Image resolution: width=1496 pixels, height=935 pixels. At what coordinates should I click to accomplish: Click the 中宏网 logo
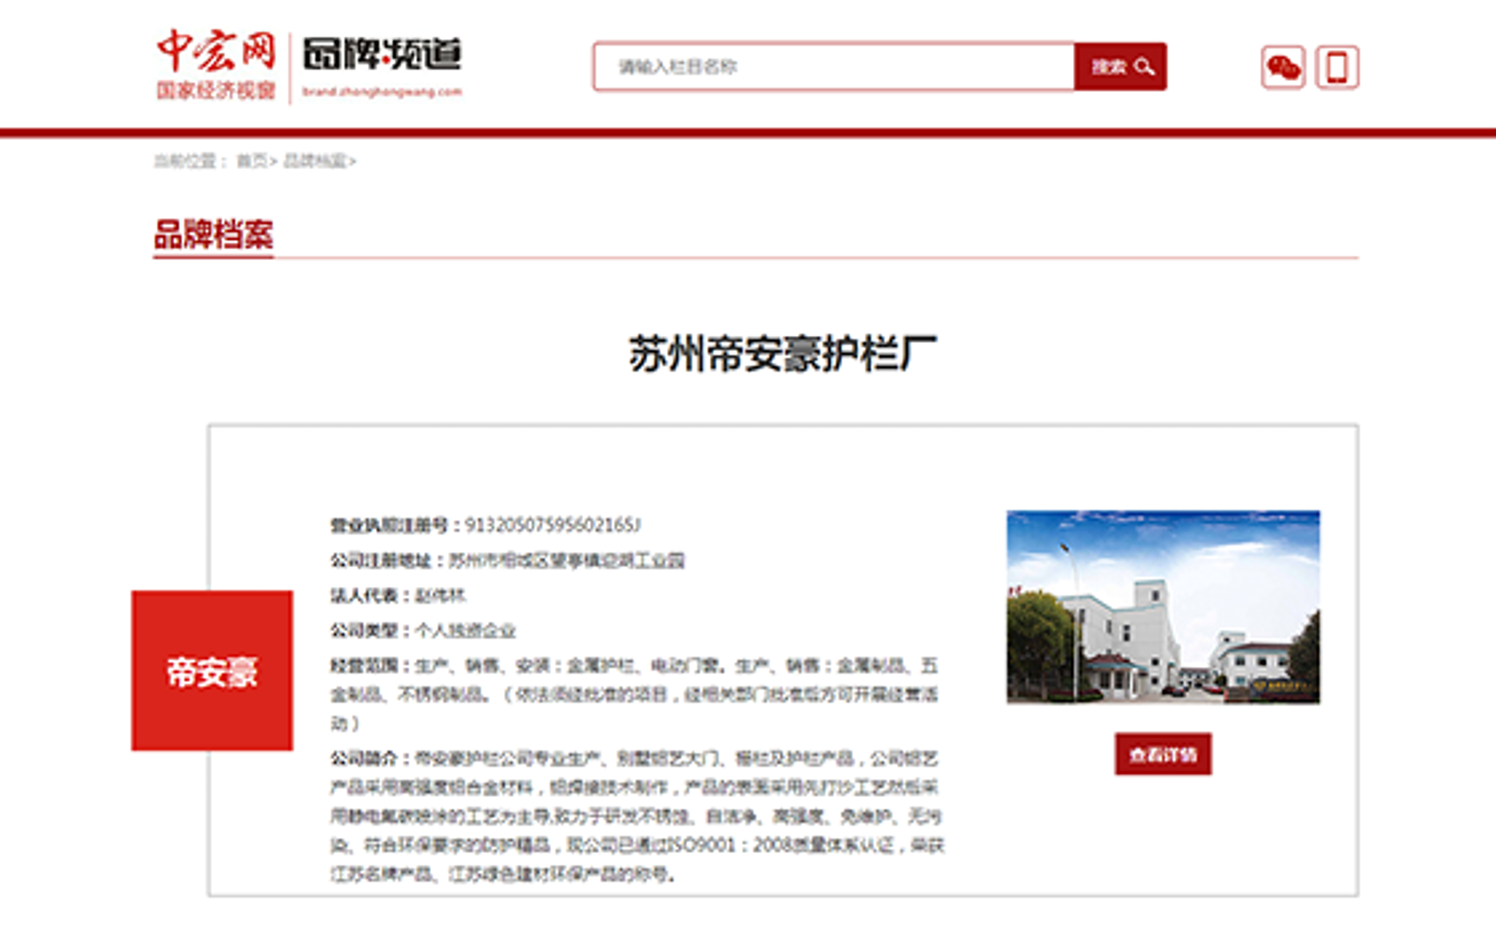(216, 65)
